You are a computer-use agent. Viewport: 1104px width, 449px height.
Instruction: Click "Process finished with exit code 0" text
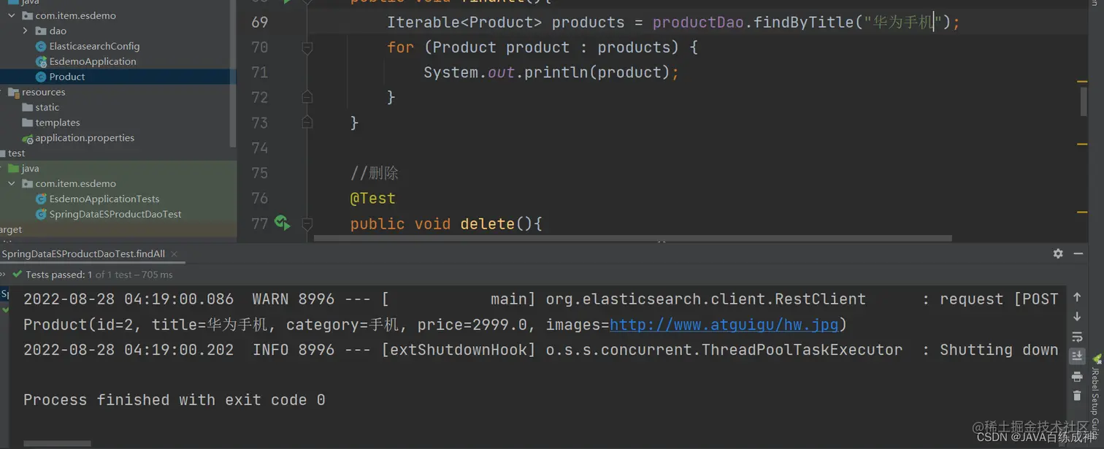point(175,400)
